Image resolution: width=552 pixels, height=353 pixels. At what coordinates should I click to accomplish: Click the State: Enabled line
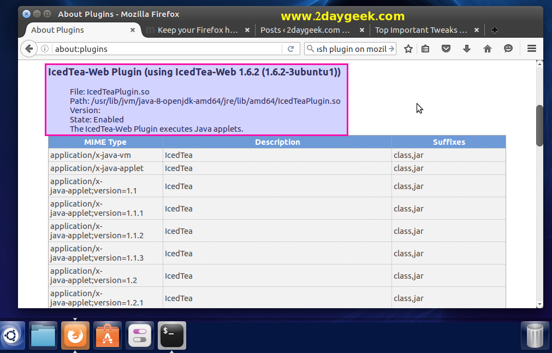[97, 120]
